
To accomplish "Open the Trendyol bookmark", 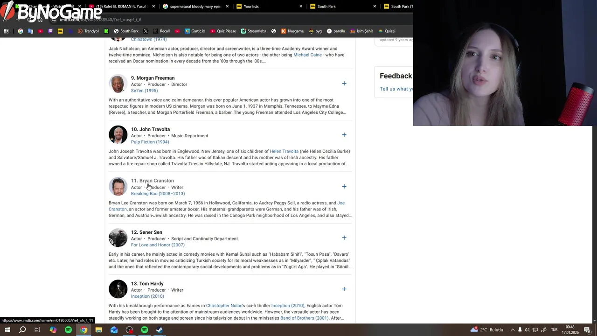I will 88,31.
